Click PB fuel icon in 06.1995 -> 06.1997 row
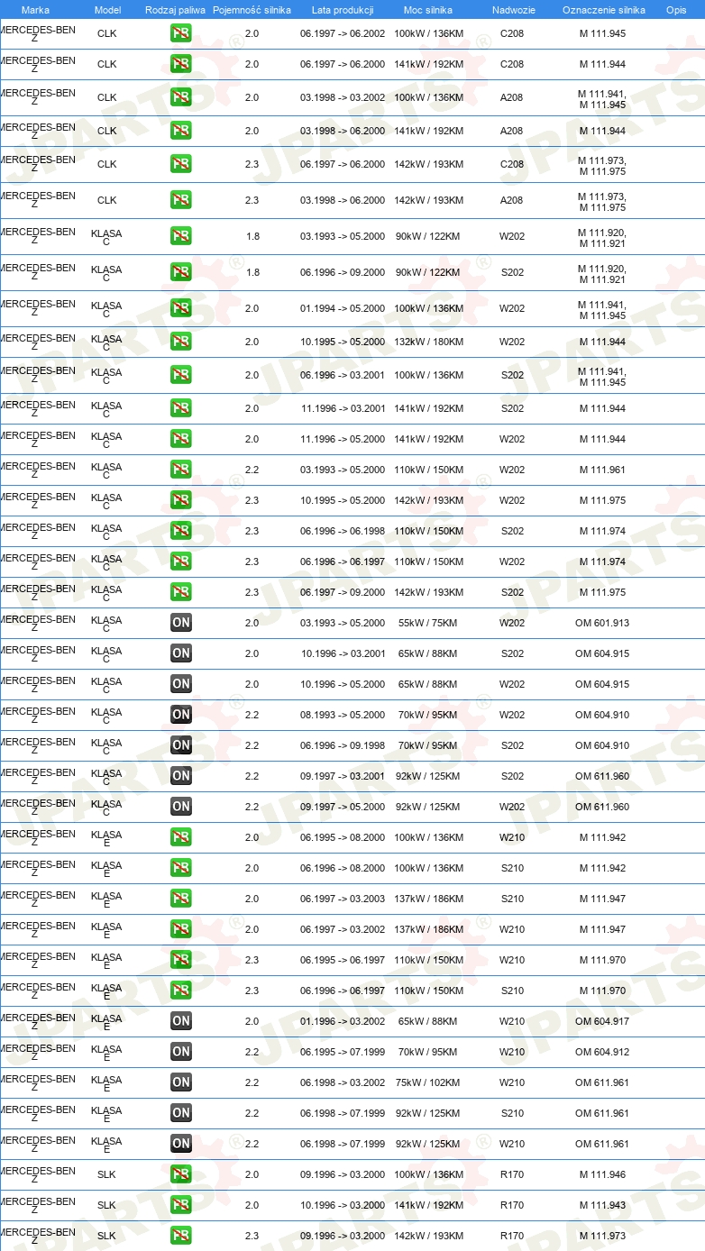The height and width of the screenshot is (1251, 705). click(180, 960)
